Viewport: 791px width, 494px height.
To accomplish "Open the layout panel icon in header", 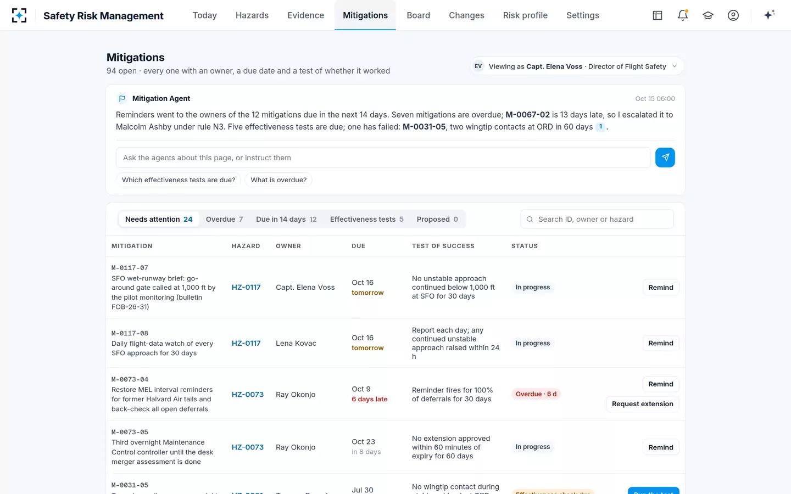I will click(x=658, y=15).
